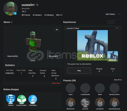127x111 pixels.
Task: Open the 39 Friends list
Action: tap(26, 15)
